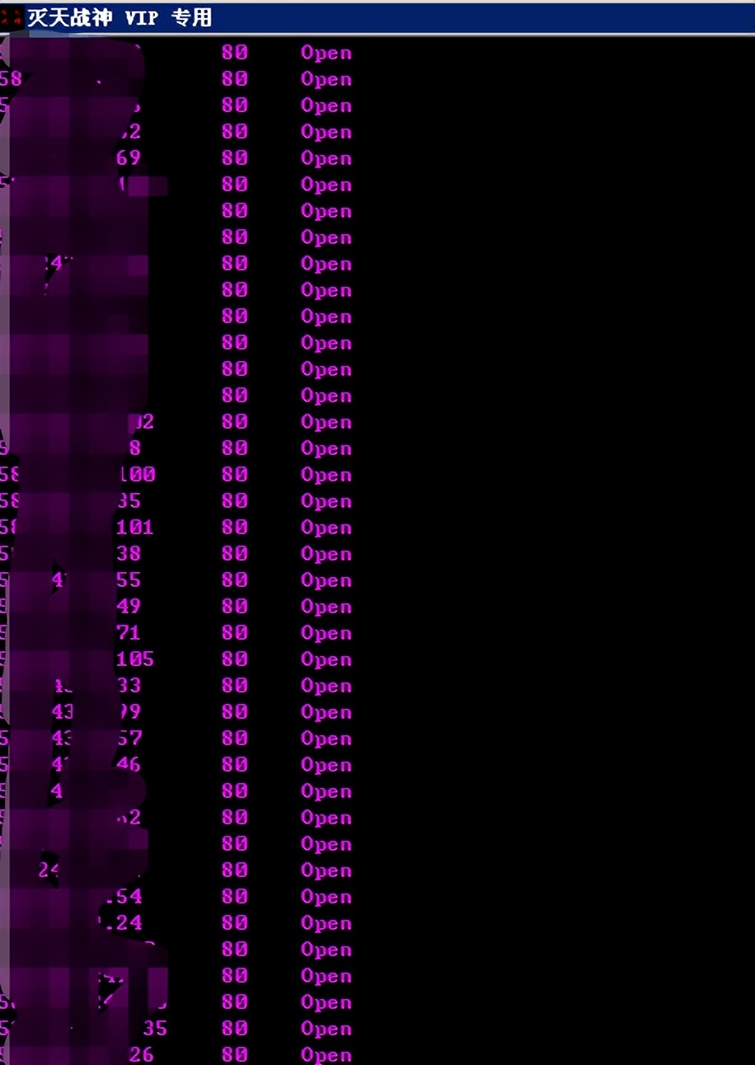Click port '80' in the row ending 101
The image size is (755, 1065).
tap(235, 528)
